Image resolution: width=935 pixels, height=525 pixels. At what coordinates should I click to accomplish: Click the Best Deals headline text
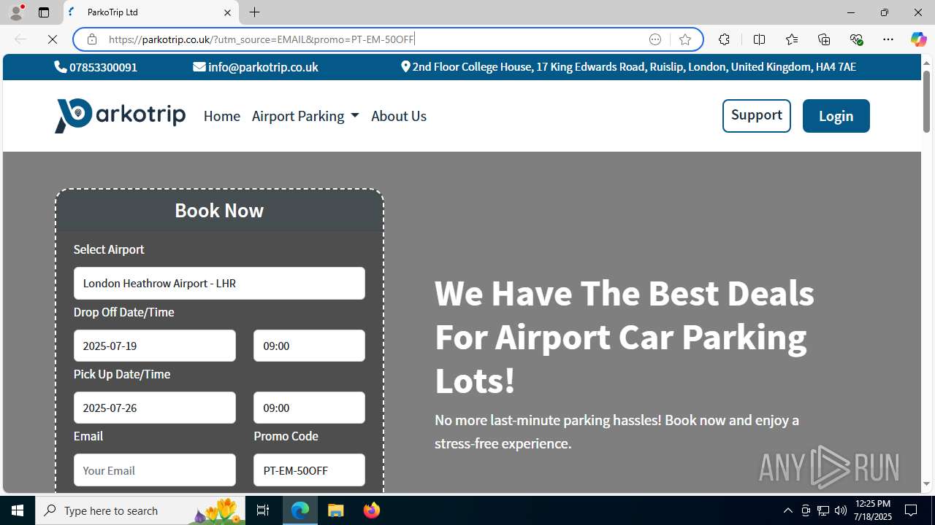pos(625,336)
